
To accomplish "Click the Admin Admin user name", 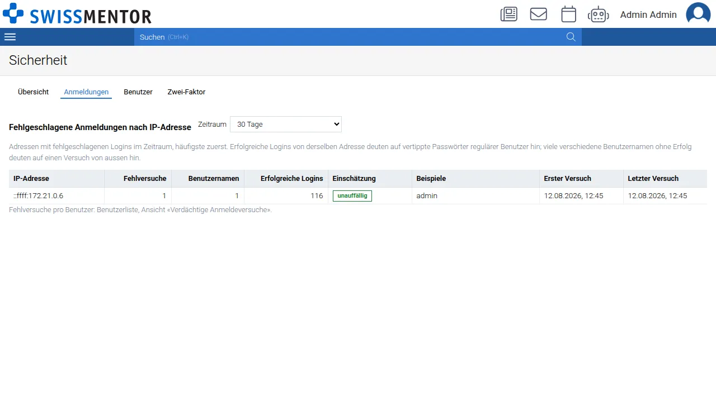I will 648,15.
